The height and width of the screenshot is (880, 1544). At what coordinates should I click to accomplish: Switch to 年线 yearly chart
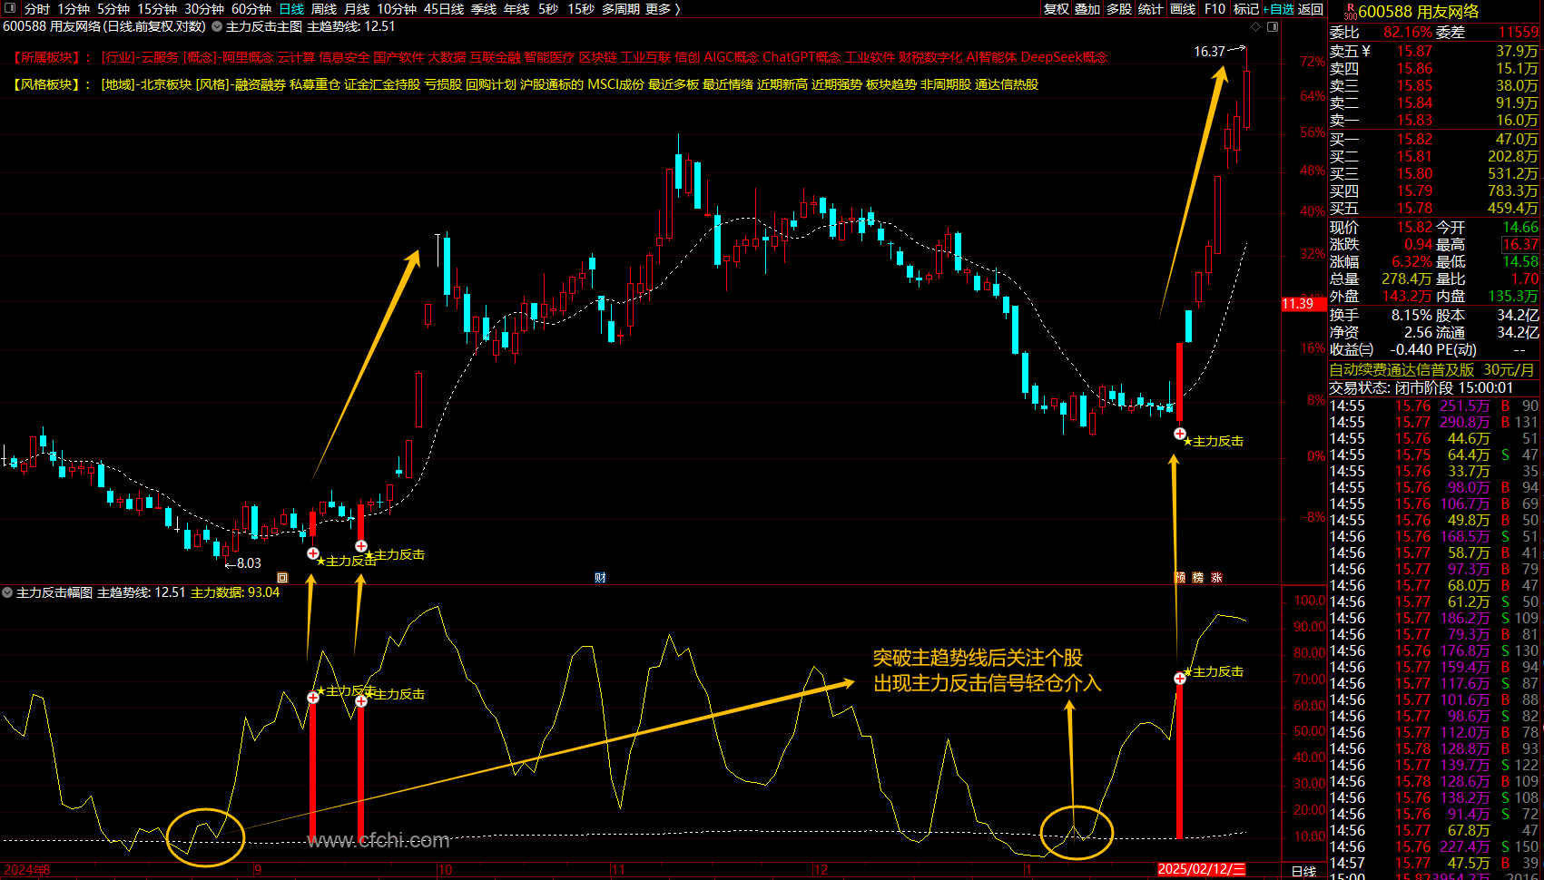pos(516,9)
